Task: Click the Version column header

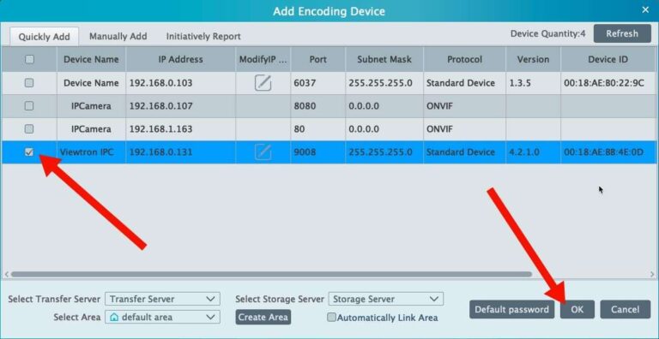Action: pos(534,60)
